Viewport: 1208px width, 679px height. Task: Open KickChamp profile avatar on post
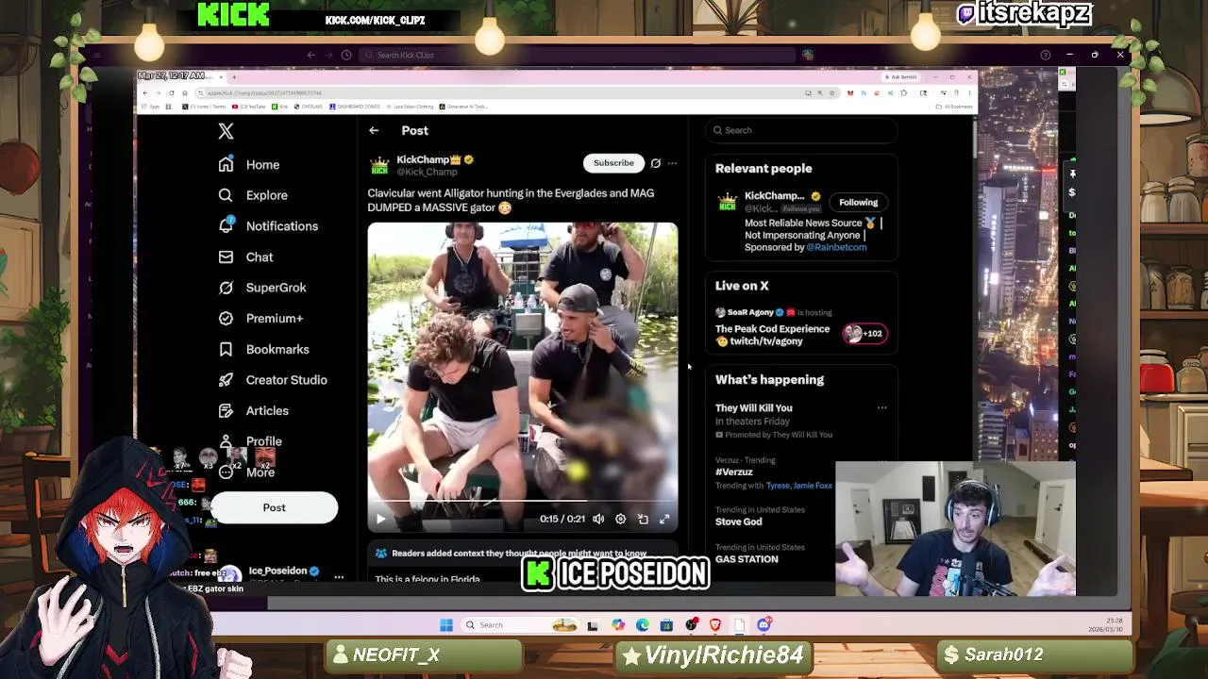click(x=379, y=165)
